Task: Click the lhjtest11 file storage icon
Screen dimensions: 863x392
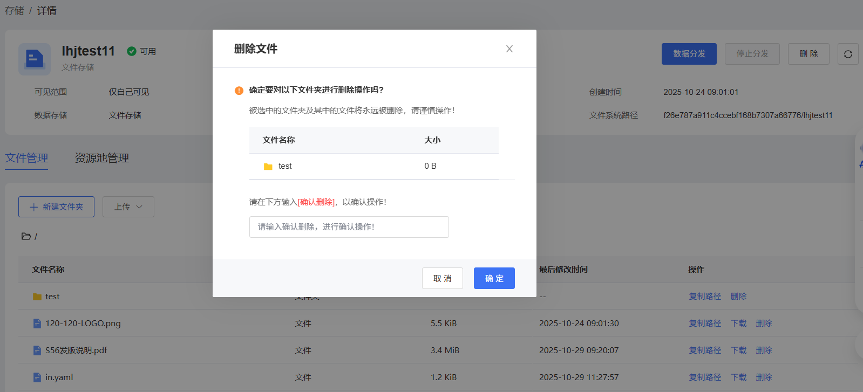Action: (35, 59)
